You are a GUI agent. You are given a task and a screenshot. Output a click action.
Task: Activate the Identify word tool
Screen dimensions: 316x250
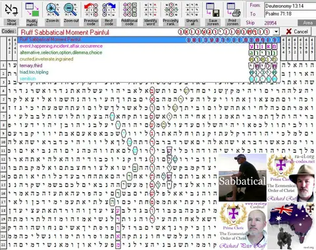[x=150, y=10]
